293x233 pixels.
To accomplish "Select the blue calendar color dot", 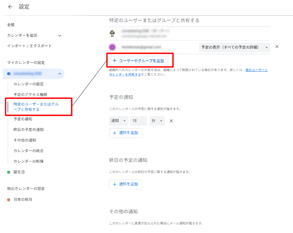I will [x=9, y=74].
